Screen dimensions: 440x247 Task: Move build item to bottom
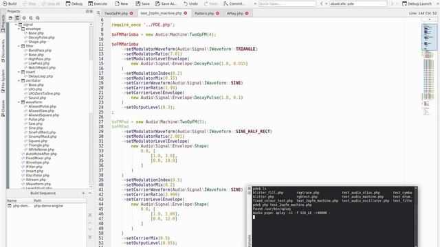click(90, 237)
